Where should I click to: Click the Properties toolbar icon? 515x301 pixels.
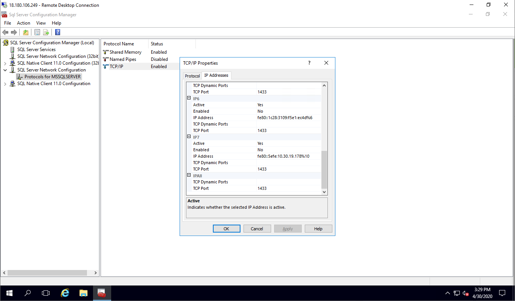37,32
